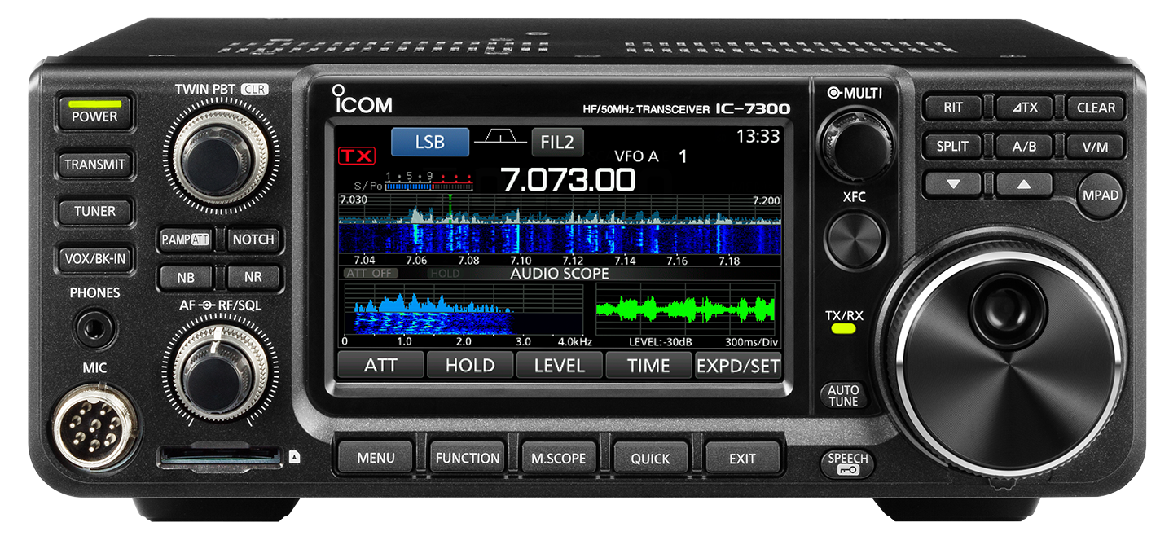Tap the HOLD on-screen softkey
This screenshot has height=549, width=1169.
pyautogui.click(x=470, y=365)
